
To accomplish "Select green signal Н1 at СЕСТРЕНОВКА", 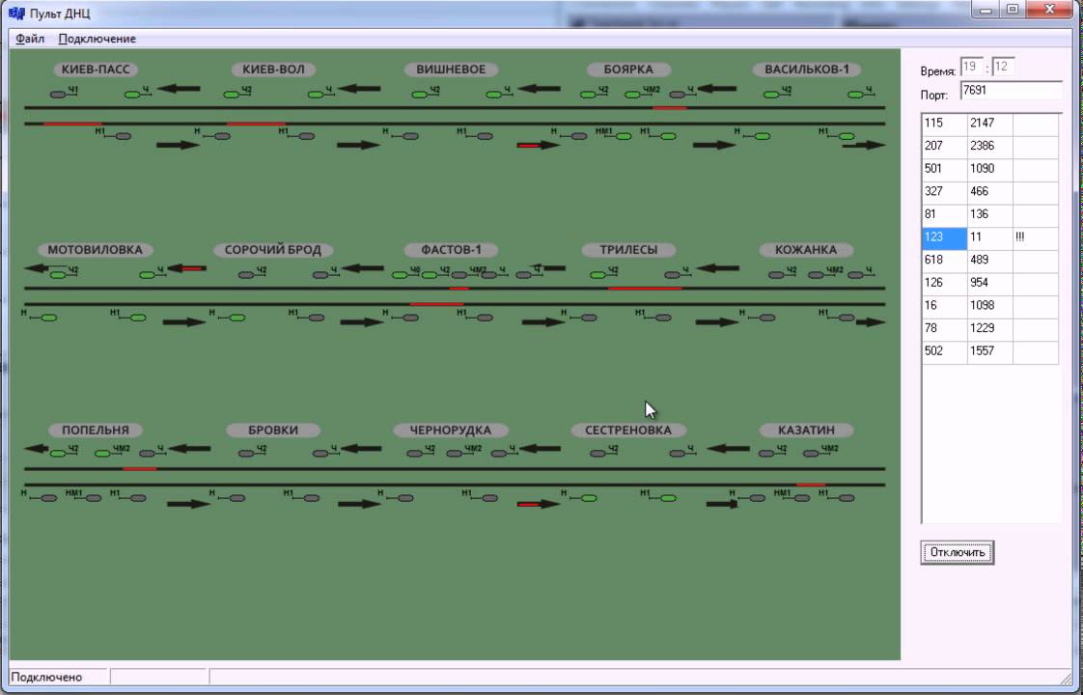I will [668, 497].
